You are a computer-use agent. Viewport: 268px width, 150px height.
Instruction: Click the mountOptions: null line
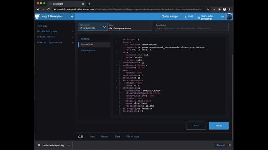tap(137, 55)
